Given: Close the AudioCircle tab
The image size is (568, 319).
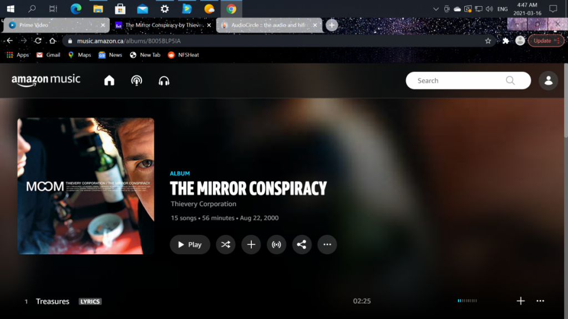Looking at the screenshot, I should (315, 25).
